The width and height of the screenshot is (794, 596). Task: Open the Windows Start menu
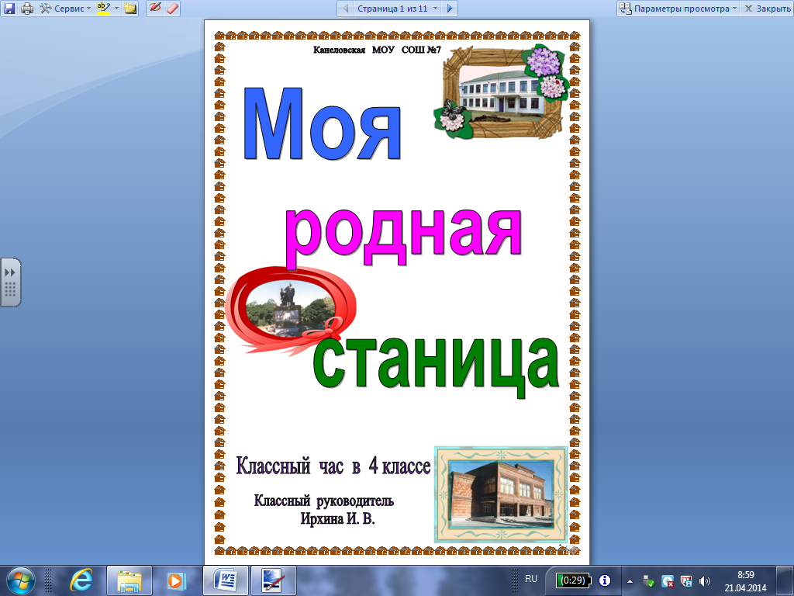coord(21,580)
